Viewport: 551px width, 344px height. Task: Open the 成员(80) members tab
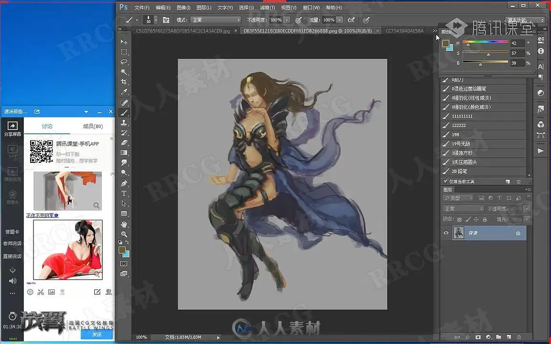[93, 126]
